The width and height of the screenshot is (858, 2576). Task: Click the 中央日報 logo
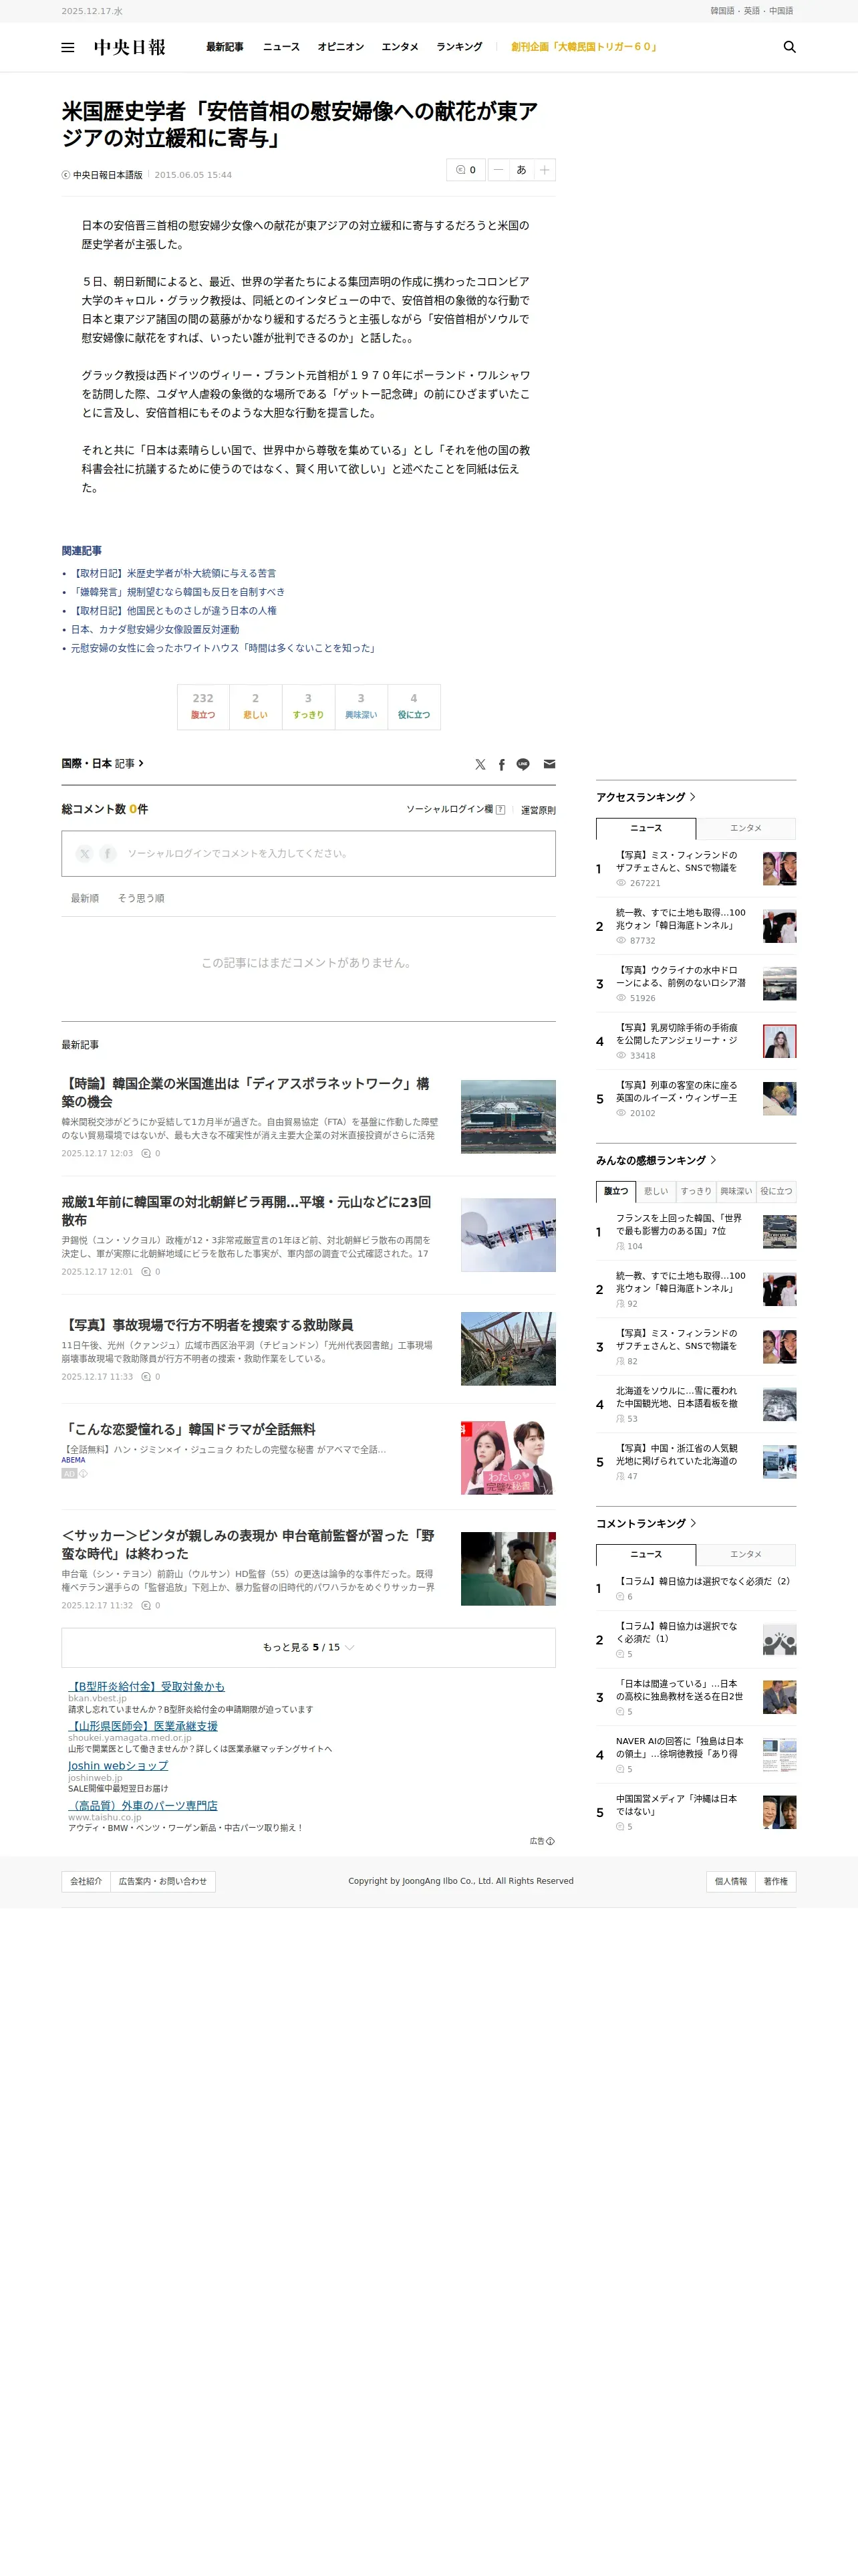[130, 47]
